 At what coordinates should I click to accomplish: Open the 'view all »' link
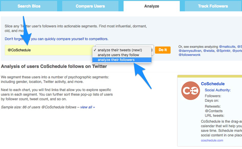87,107
